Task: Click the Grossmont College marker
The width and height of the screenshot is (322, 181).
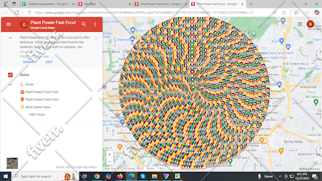Action: pos(283,21)
